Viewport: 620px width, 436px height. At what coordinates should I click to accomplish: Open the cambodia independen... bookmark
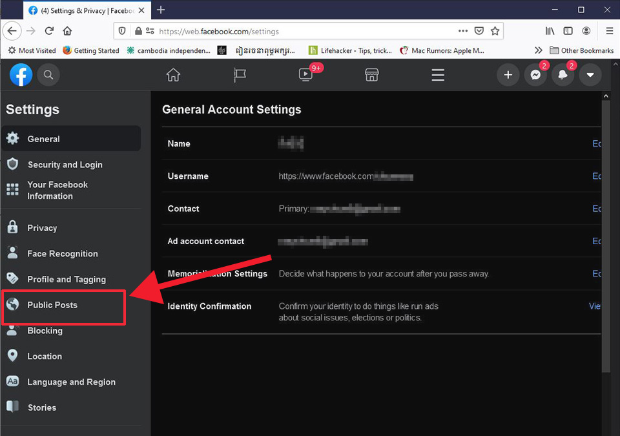coord(169,50)
